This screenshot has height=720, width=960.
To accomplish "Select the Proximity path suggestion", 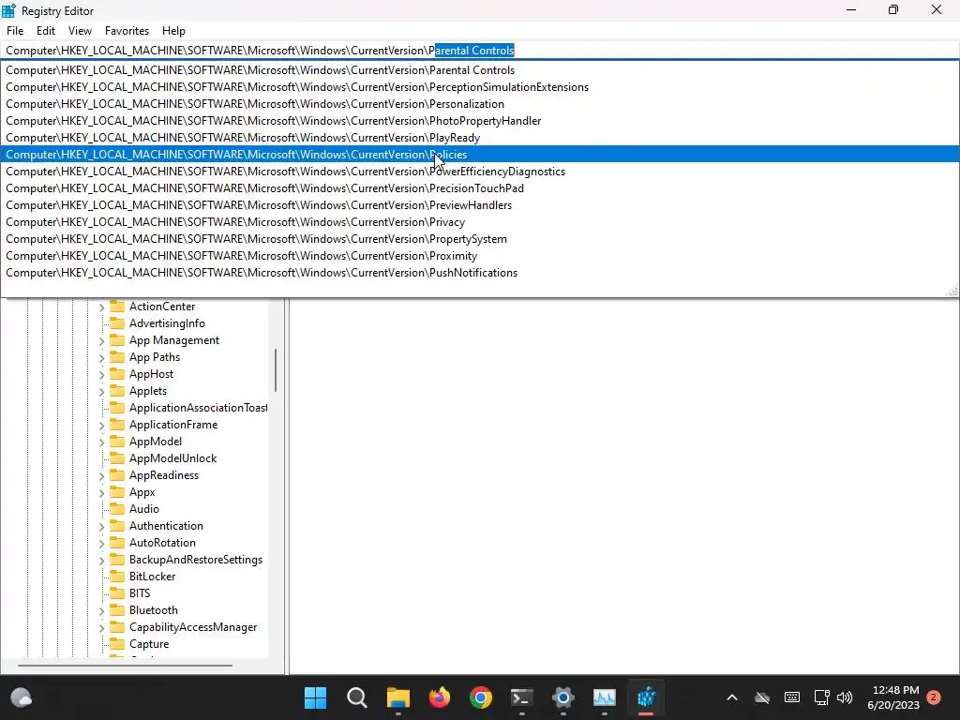I will coord(480,256).
